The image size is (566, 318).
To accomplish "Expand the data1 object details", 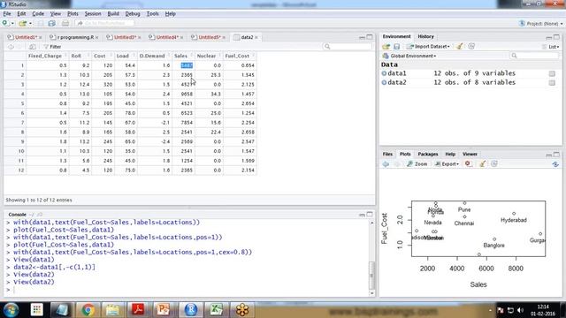I will tap(384, 73).
